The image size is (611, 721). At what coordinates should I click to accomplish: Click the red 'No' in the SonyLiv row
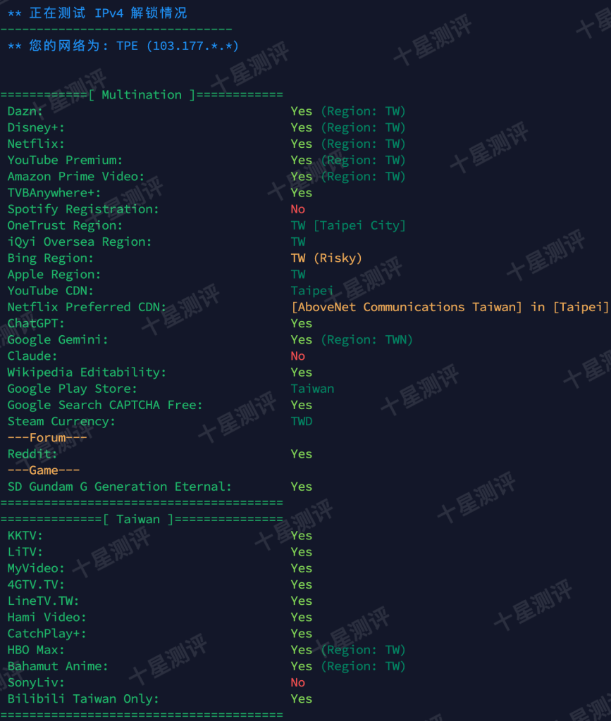(298, 682)
